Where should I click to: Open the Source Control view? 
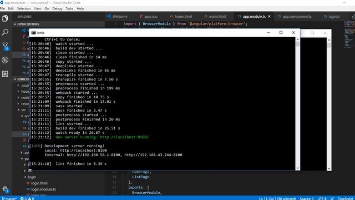pos(5,46)
